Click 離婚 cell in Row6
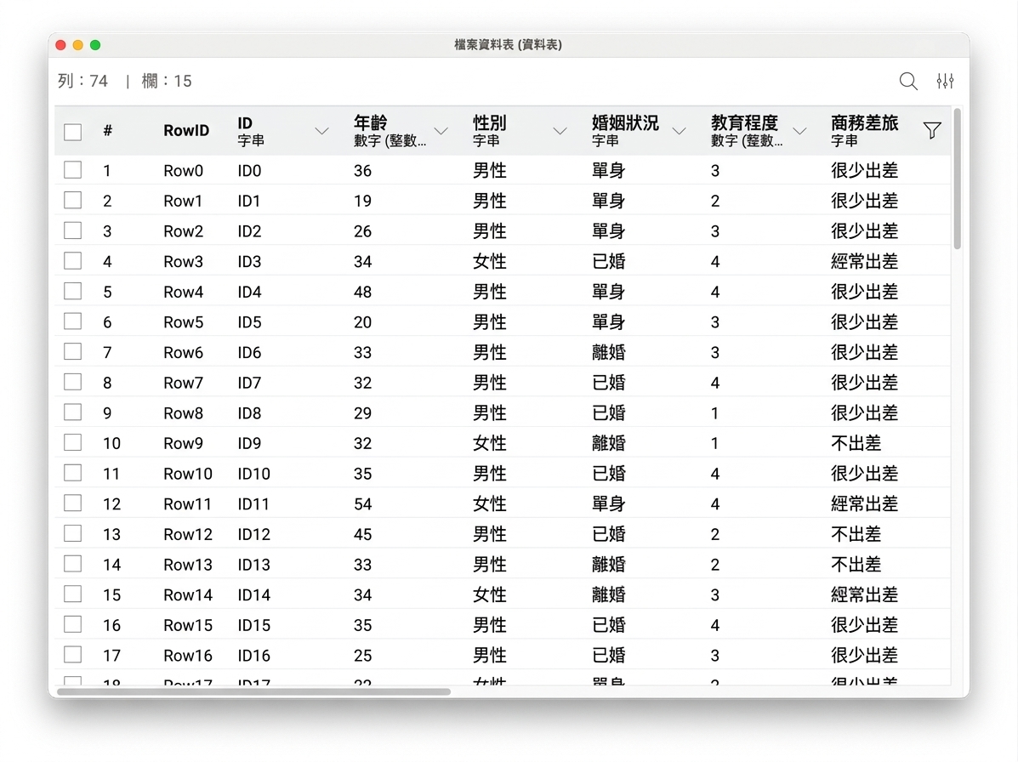Image resolution: width=1018 pixels, height=762 pixels. click(608, 352)
